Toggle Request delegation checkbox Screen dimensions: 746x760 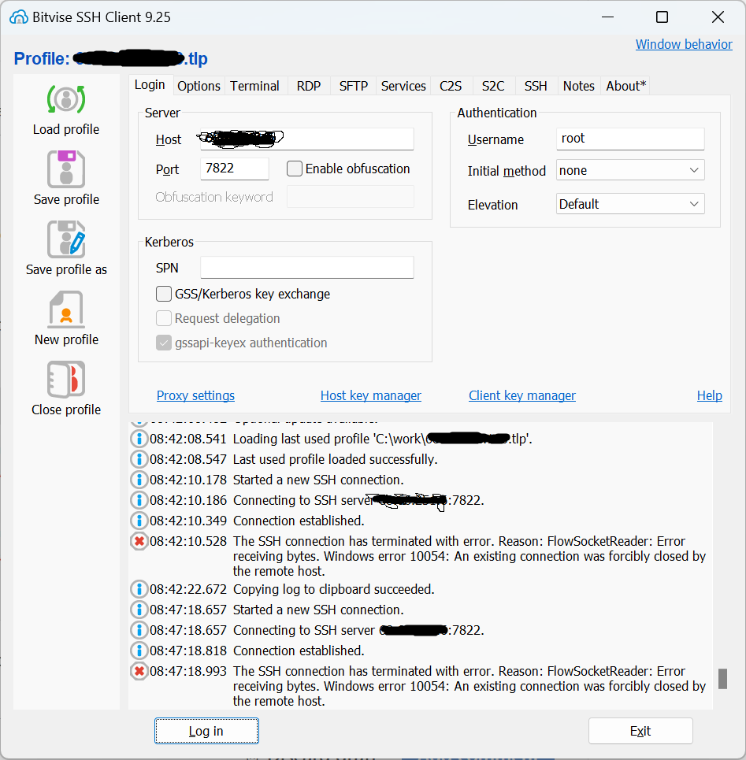tap(163, 318)
